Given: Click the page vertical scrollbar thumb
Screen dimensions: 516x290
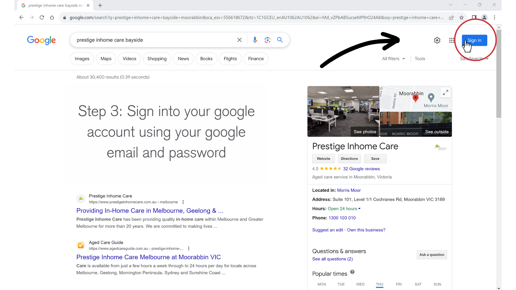Looking at the screenshot, I should tap(499, 74).
